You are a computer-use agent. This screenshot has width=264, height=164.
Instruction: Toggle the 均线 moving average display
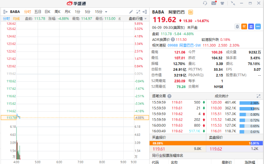16,19
